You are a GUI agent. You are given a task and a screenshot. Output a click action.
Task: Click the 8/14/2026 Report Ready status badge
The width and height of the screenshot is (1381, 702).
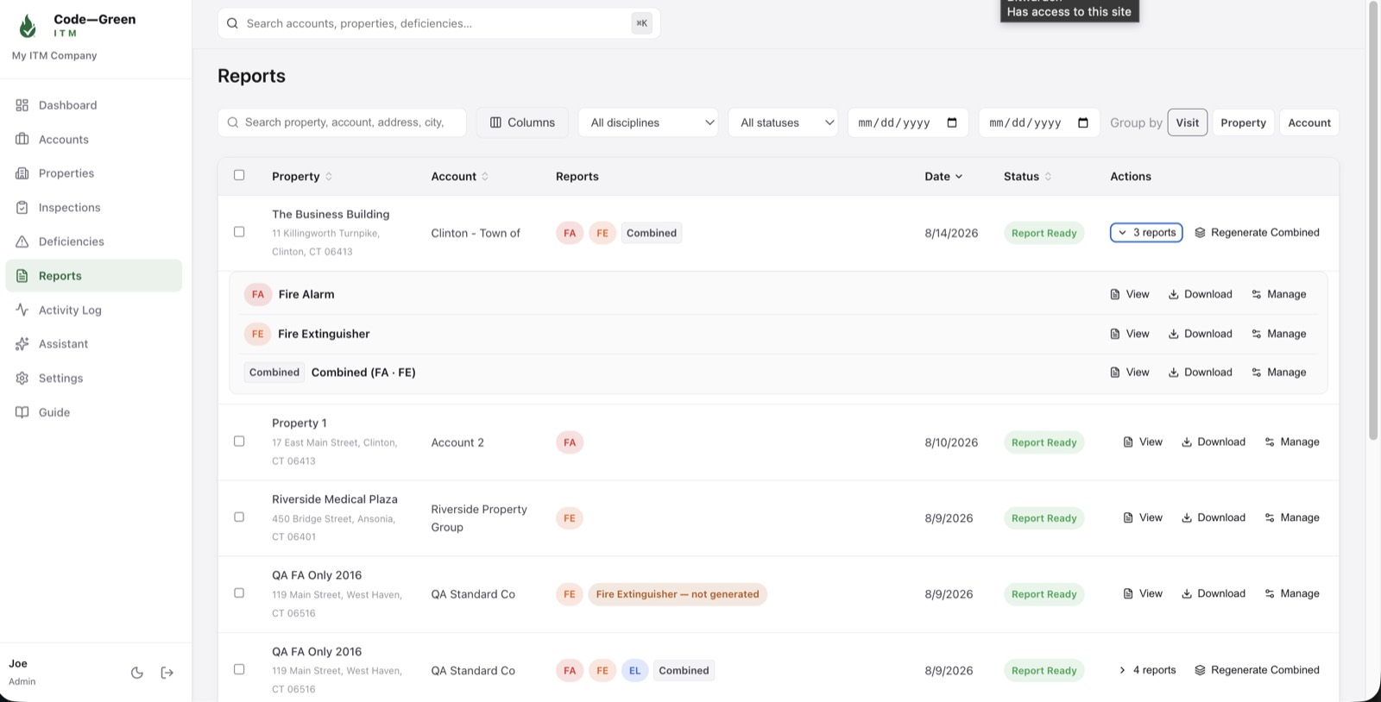click(1044, 233)
